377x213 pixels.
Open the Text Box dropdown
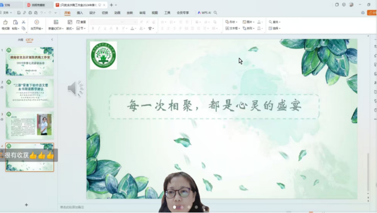(x=232, y=28)
